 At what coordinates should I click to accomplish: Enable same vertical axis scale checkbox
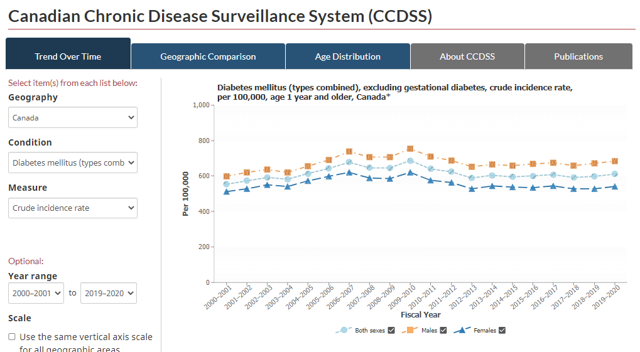point(12,337)
